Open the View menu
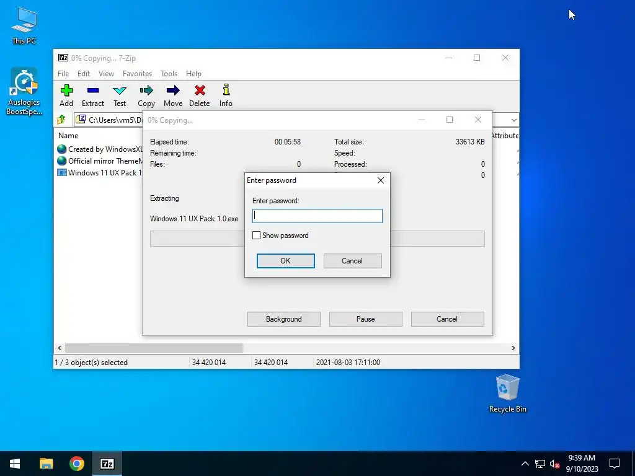 point(106,74)
